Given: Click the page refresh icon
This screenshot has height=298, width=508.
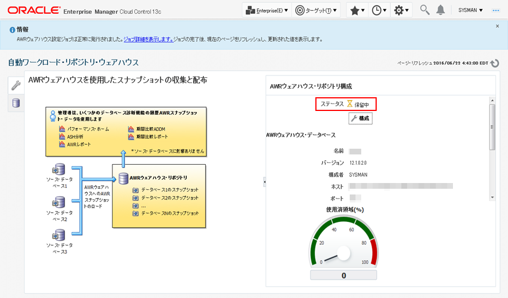Looking at the screenshot, I should (495, 63).
